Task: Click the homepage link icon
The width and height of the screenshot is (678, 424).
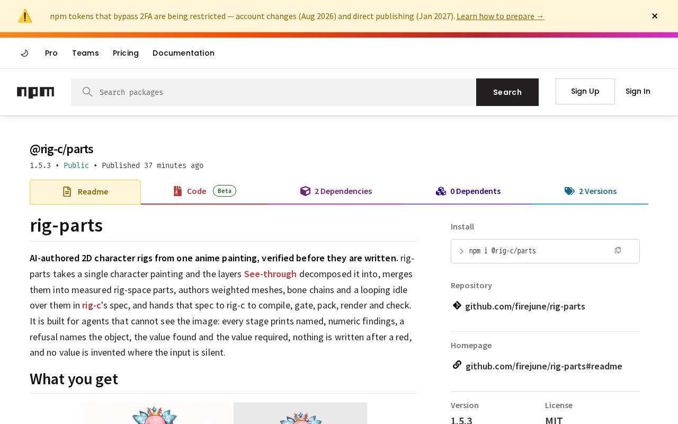Action: pyautogui.click(x=457, y=365)
